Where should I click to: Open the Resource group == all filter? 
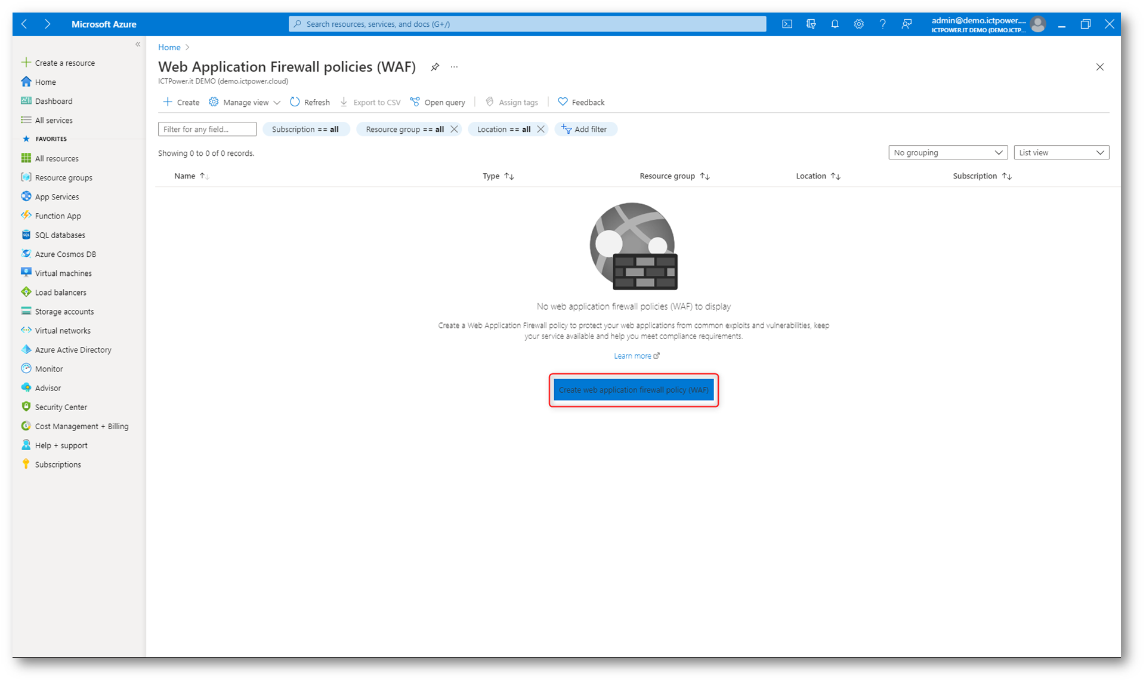pyautogui.click(x=404, y=129)
